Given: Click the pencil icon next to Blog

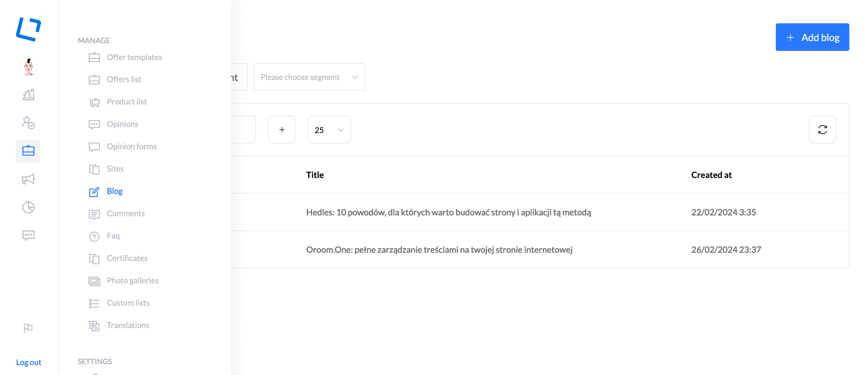Looking at the screenshot, I should tap(94, 191).
